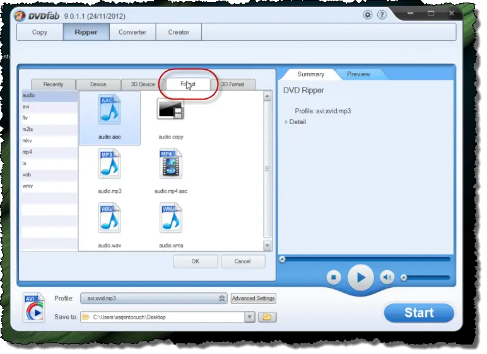487x354 pixels.
Task: Open the 3D Format profiles tab
Action: [233, 84]
